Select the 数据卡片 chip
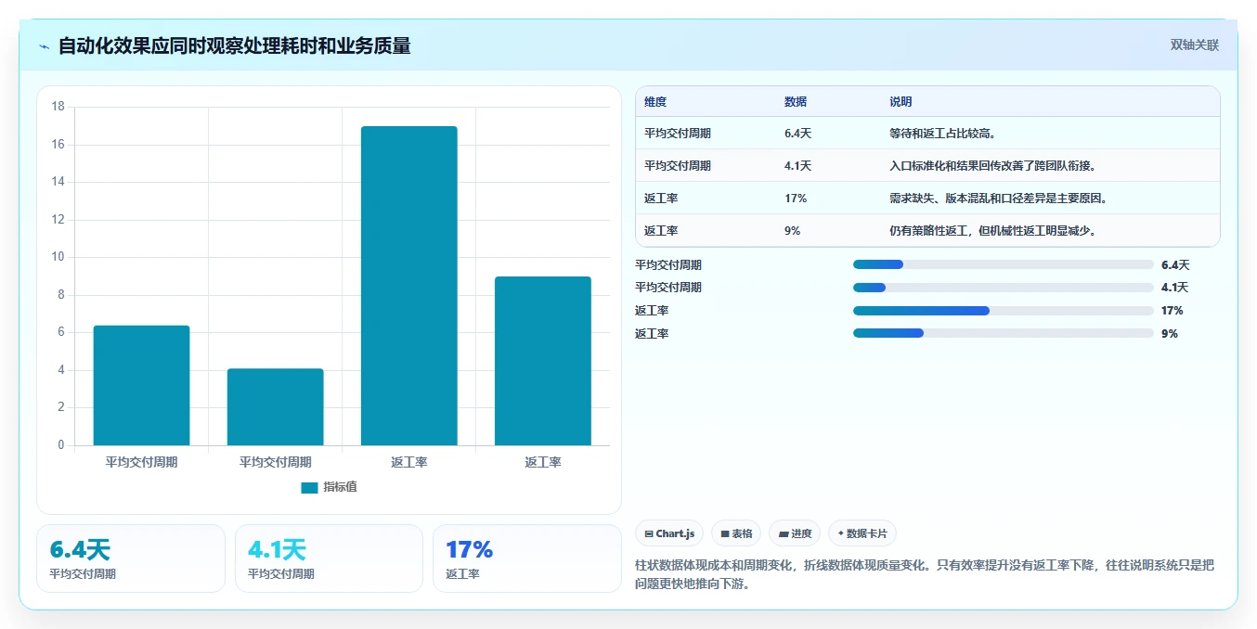Image resolution: width=1257 pixels, height=629 pixels. 862,533
